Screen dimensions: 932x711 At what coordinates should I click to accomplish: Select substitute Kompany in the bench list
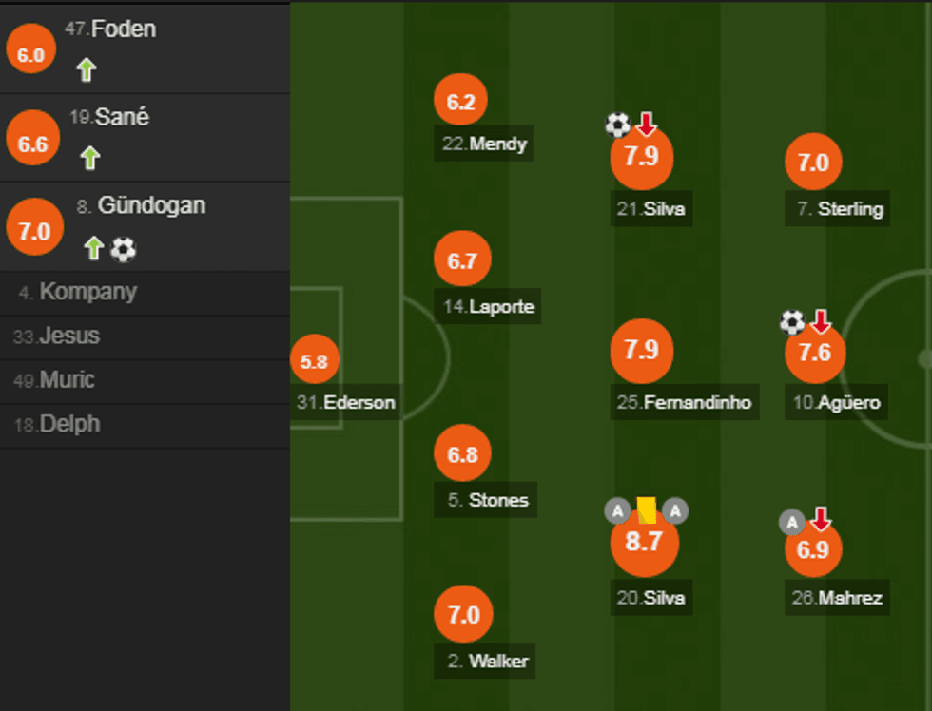(87, 292)
